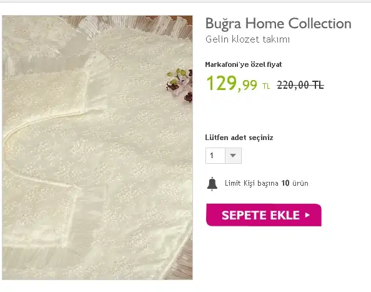Select the quantity field showing 1
The width and height of the screenshot is (371, 292).
[x=224, y=156]
